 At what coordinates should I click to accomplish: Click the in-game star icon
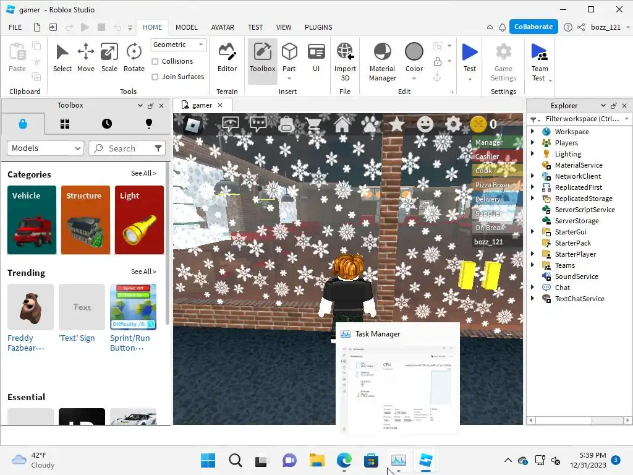point(397,124)
